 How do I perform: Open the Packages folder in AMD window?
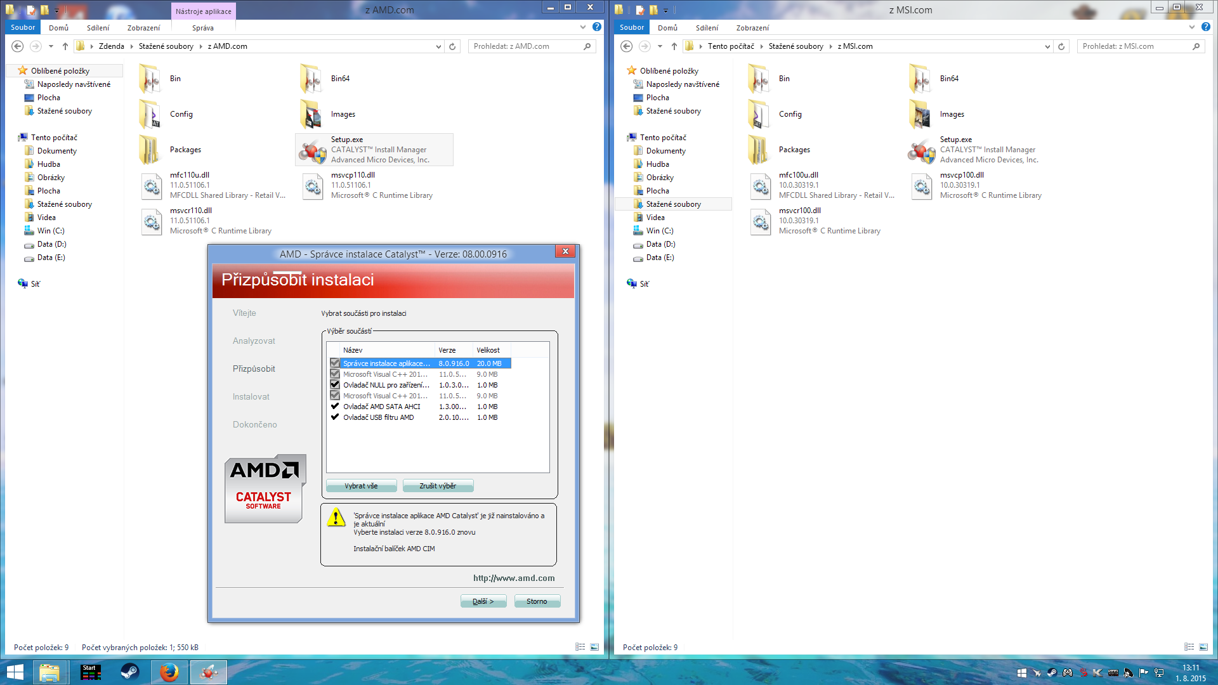coord(150,150)
